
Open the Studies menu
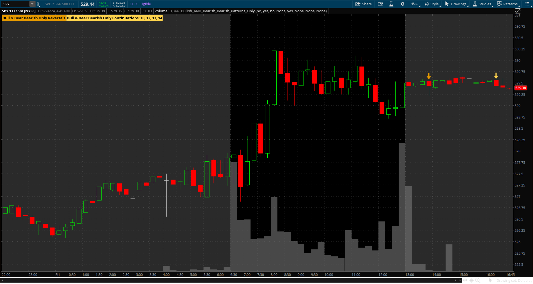[482, 4]
